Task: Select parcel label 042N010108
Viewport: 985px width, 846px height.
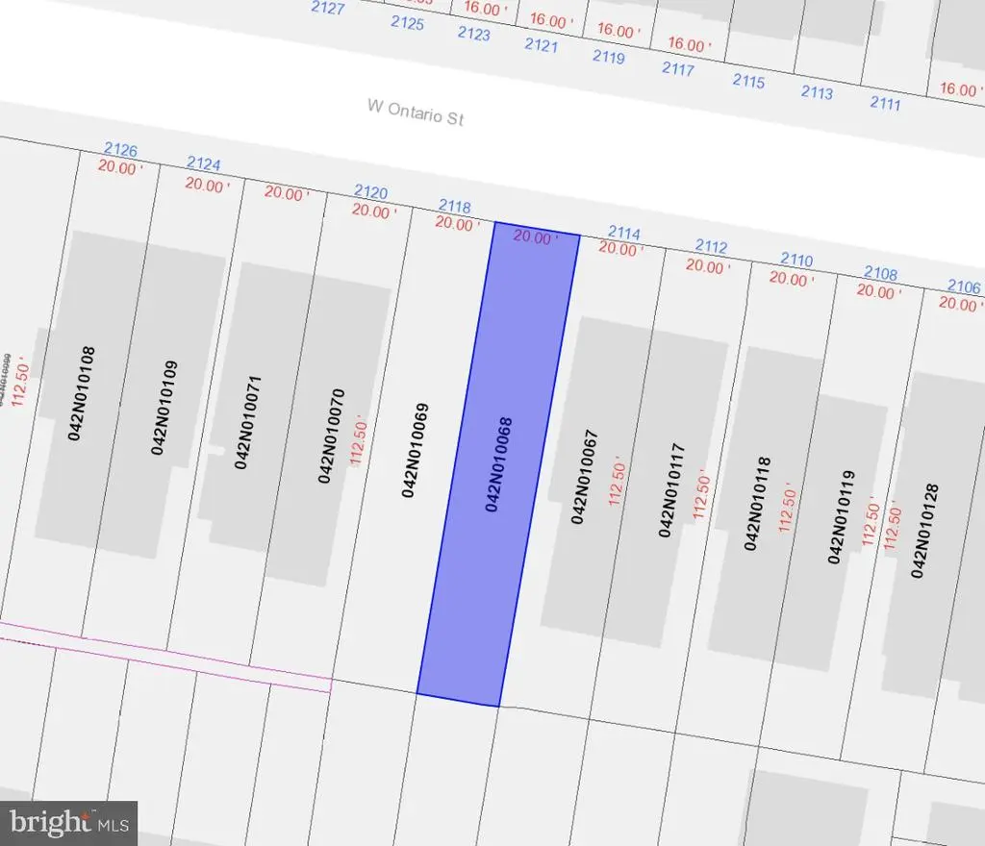Action: pos(75,393)
